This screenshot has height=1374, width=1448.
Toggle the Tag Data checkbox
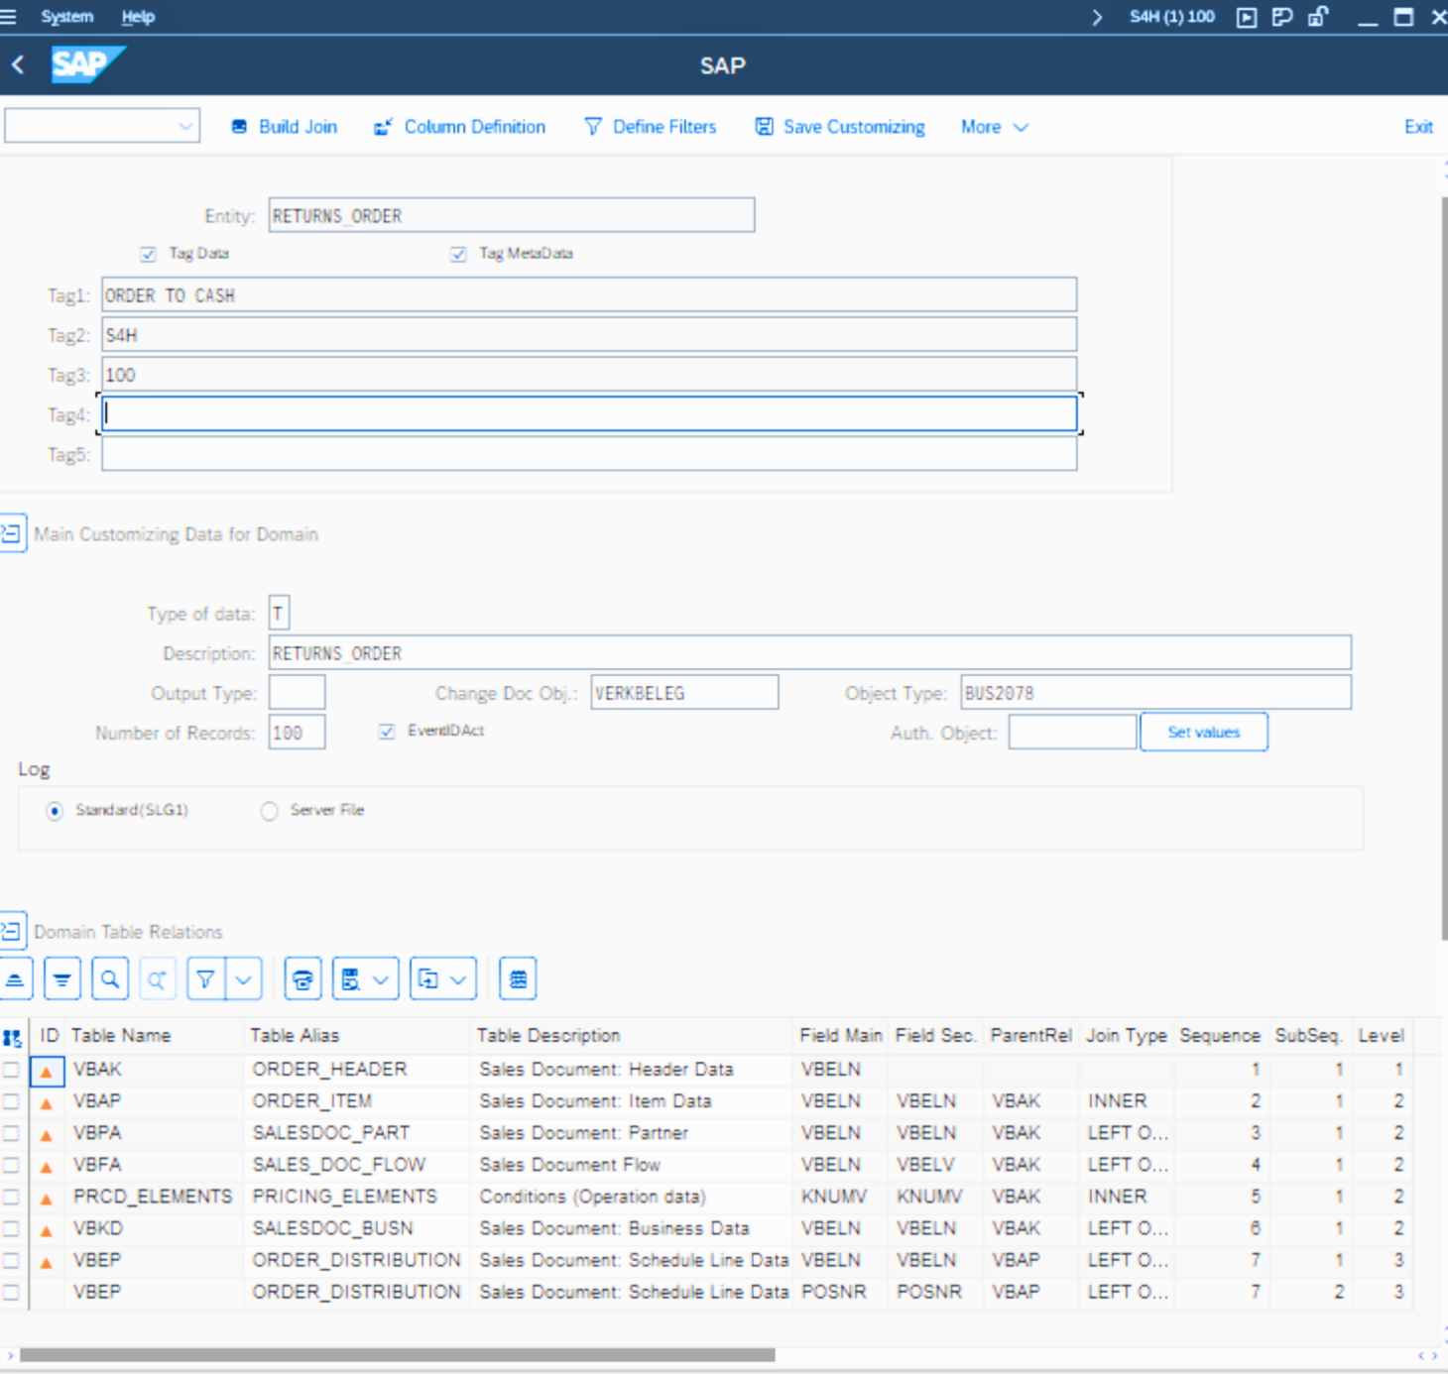[149, 254]
